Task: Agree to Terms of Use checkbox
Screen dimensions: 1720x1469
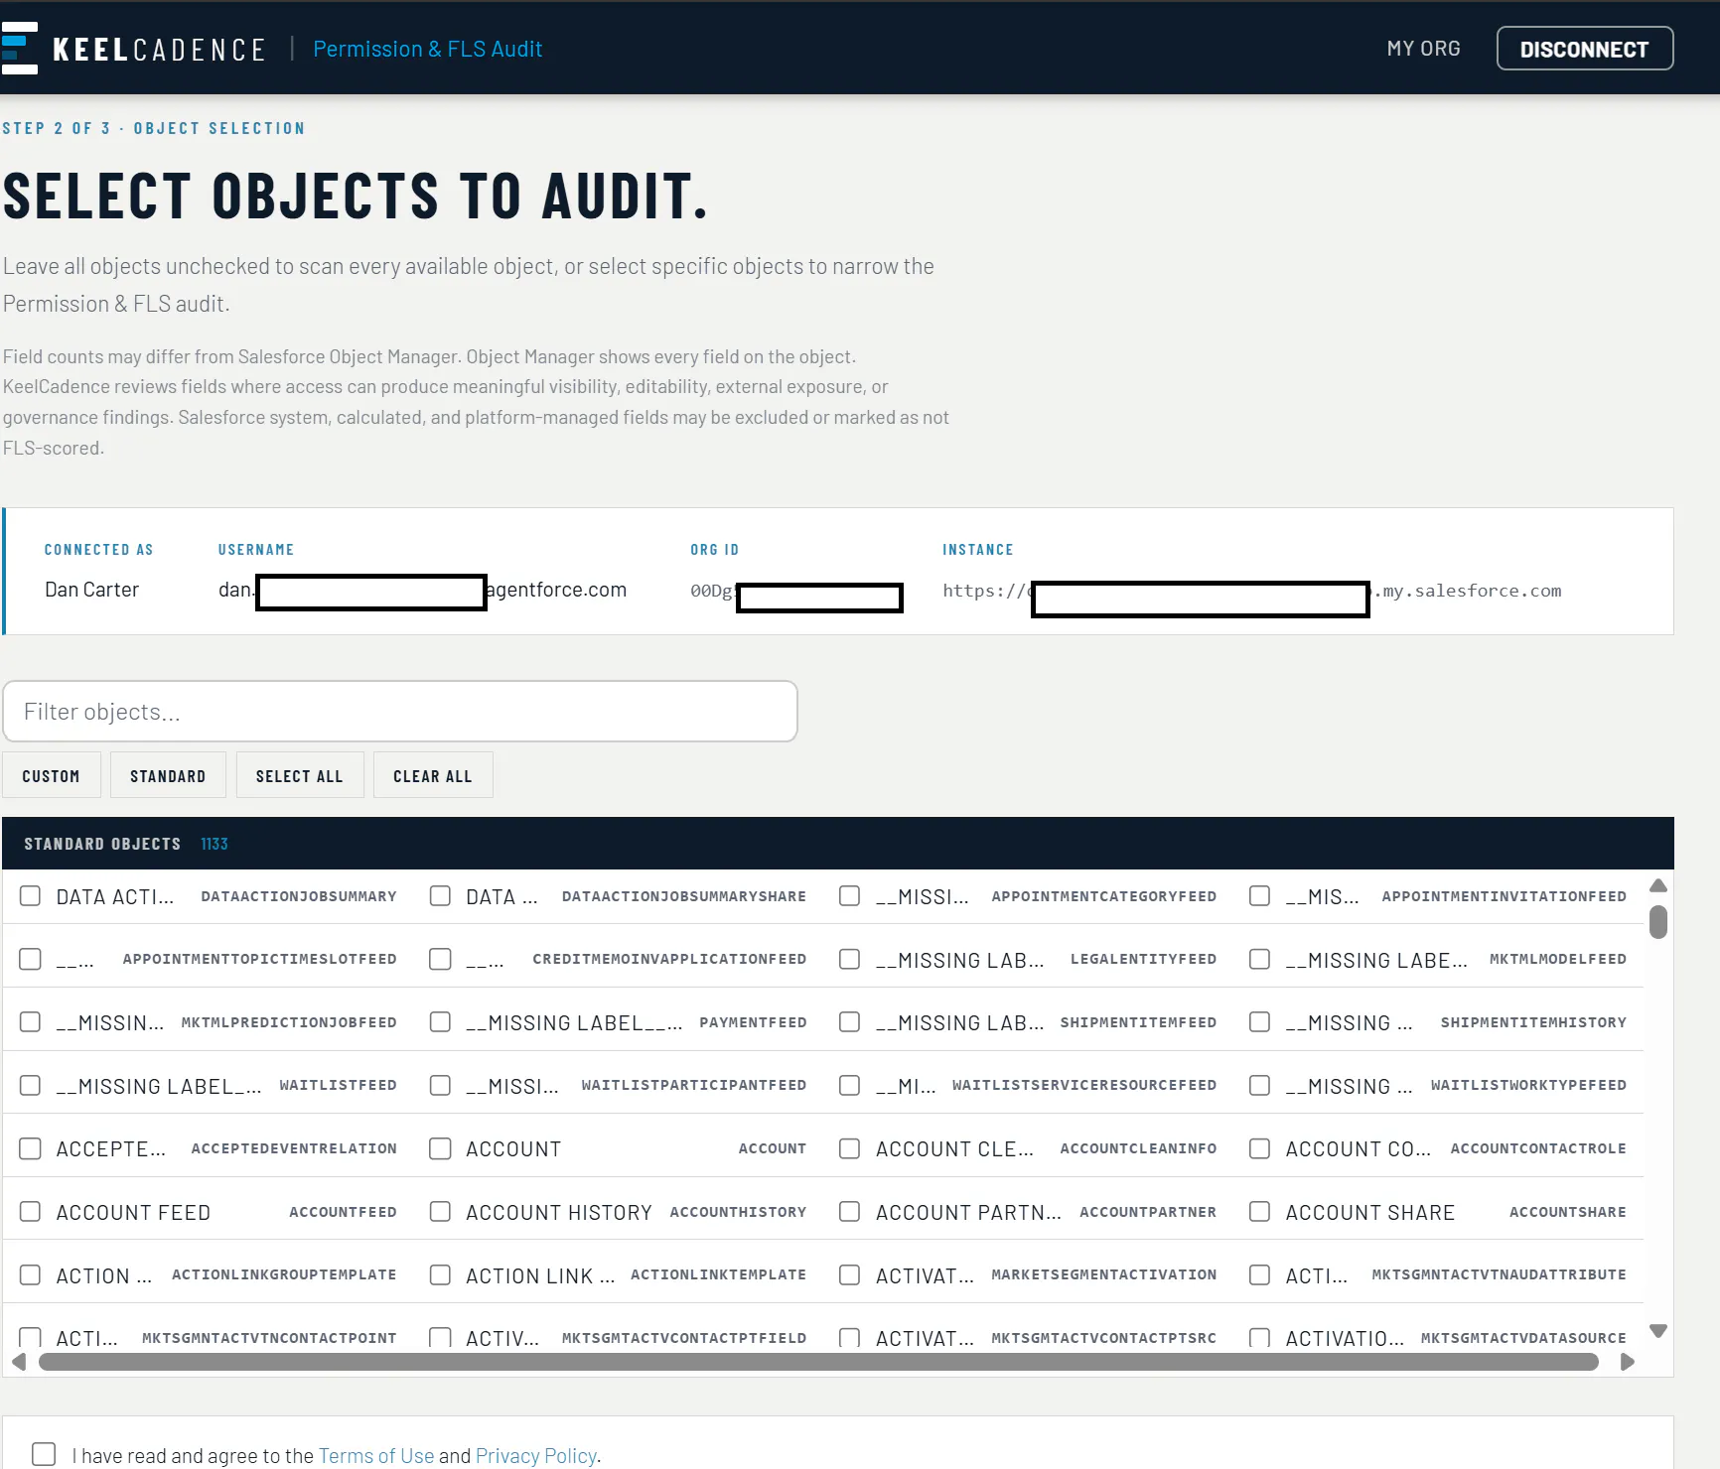Action: click(44, 1454)
